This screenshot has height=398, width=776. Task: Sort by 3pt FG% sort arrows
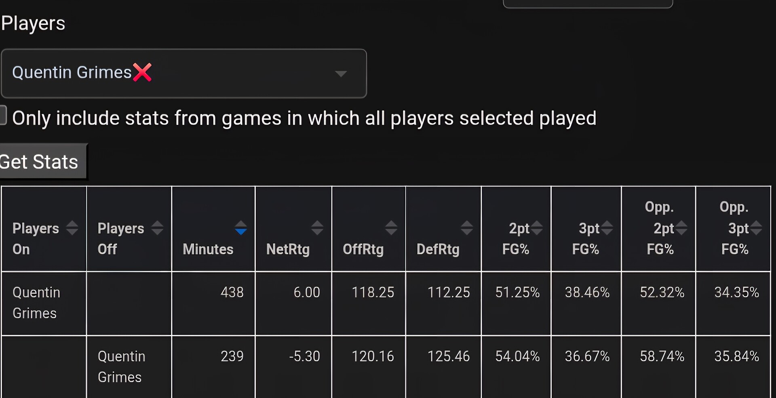[607, 228]
